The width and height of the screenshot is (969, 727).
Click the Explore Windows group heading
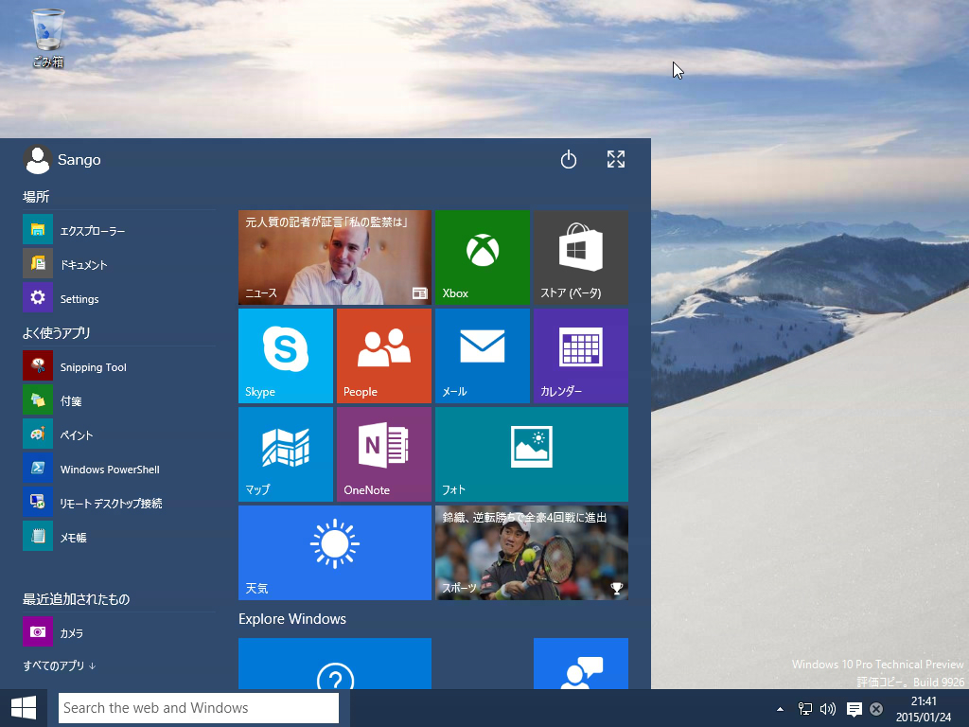(x=292, y=619)
